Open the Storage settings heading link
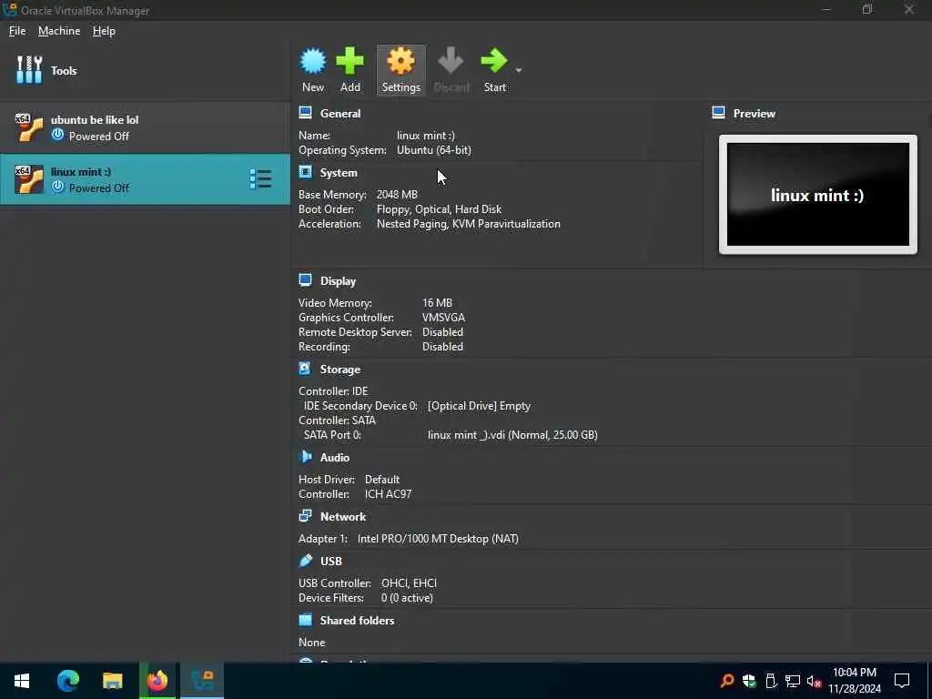 [340, 370]
